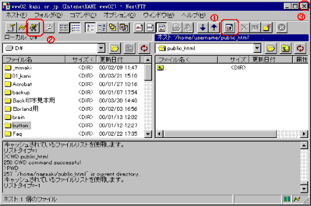Screen dimensions: 311x206
Task: Open the ウィンドウ(W) menu
Action: click(x=159, y=15)
